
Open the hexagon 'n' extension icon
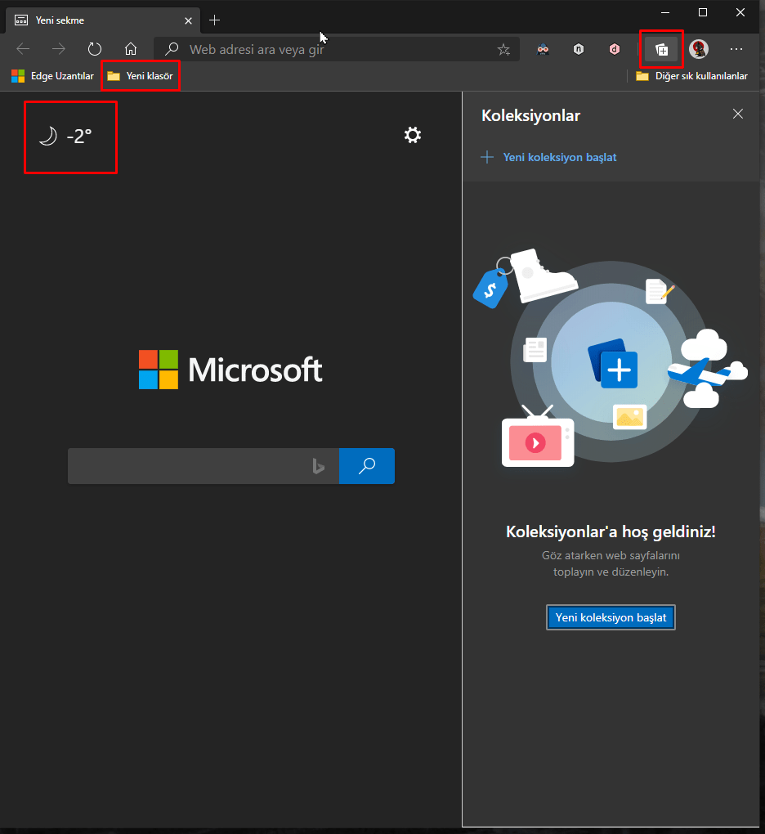click(579, 49)
